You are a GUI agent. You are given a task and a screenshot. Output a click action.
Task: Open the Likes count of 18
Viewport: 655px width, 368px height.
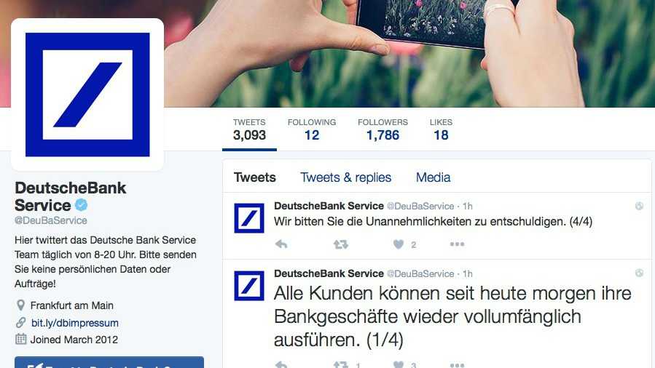441,129
